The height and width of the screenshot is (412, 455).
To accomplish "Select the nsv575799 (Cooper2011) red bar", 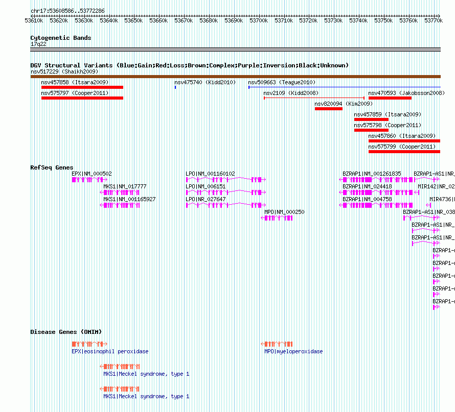I will coord(404,152).
